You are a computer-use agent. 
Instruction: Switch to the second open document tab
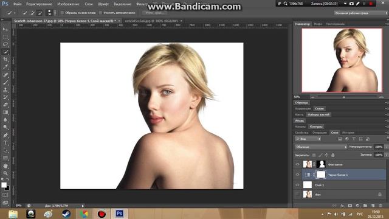(151, 21)
